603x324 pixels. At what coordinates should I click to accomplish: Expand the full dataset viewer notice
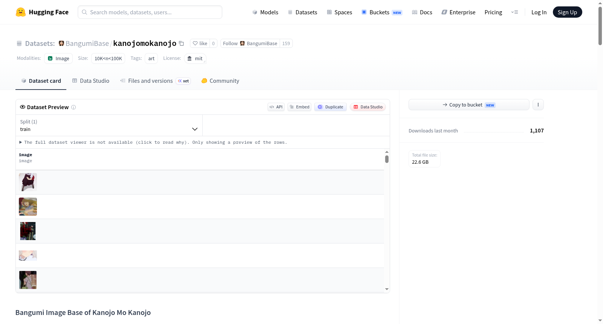(x=153, y=142)
